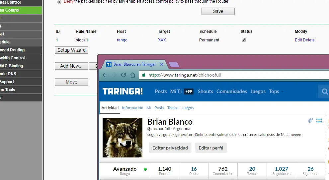Click the Argentina flag icon on profile
The image size is (329, 180).
pyautogui.click(x=319, y=120)
